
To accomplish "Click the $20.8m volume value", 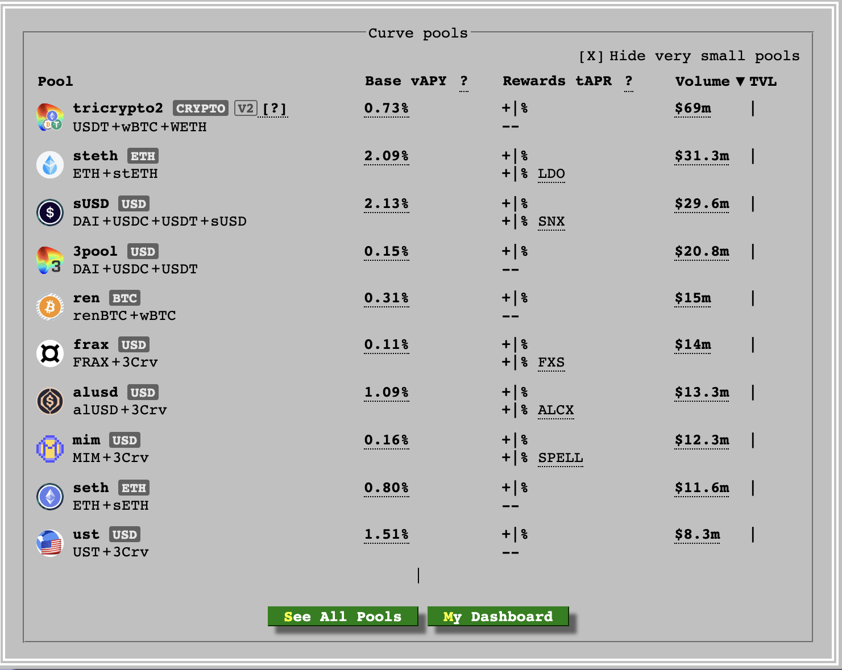I will [702, 251].
